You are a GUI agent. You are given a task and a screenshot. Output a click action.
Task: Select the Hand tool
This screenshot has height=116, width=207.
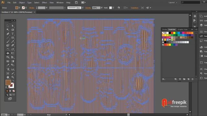[x=8, y=77]
